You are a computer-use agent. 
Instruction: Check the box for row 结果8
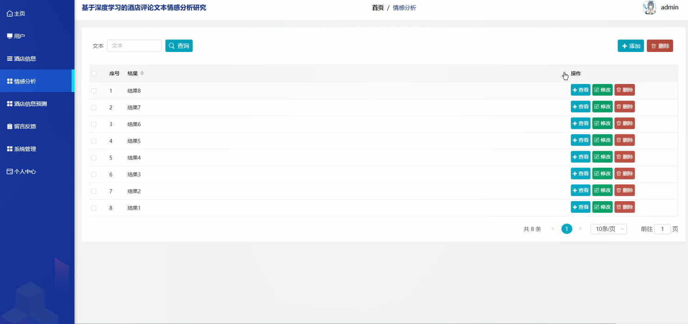94,91
